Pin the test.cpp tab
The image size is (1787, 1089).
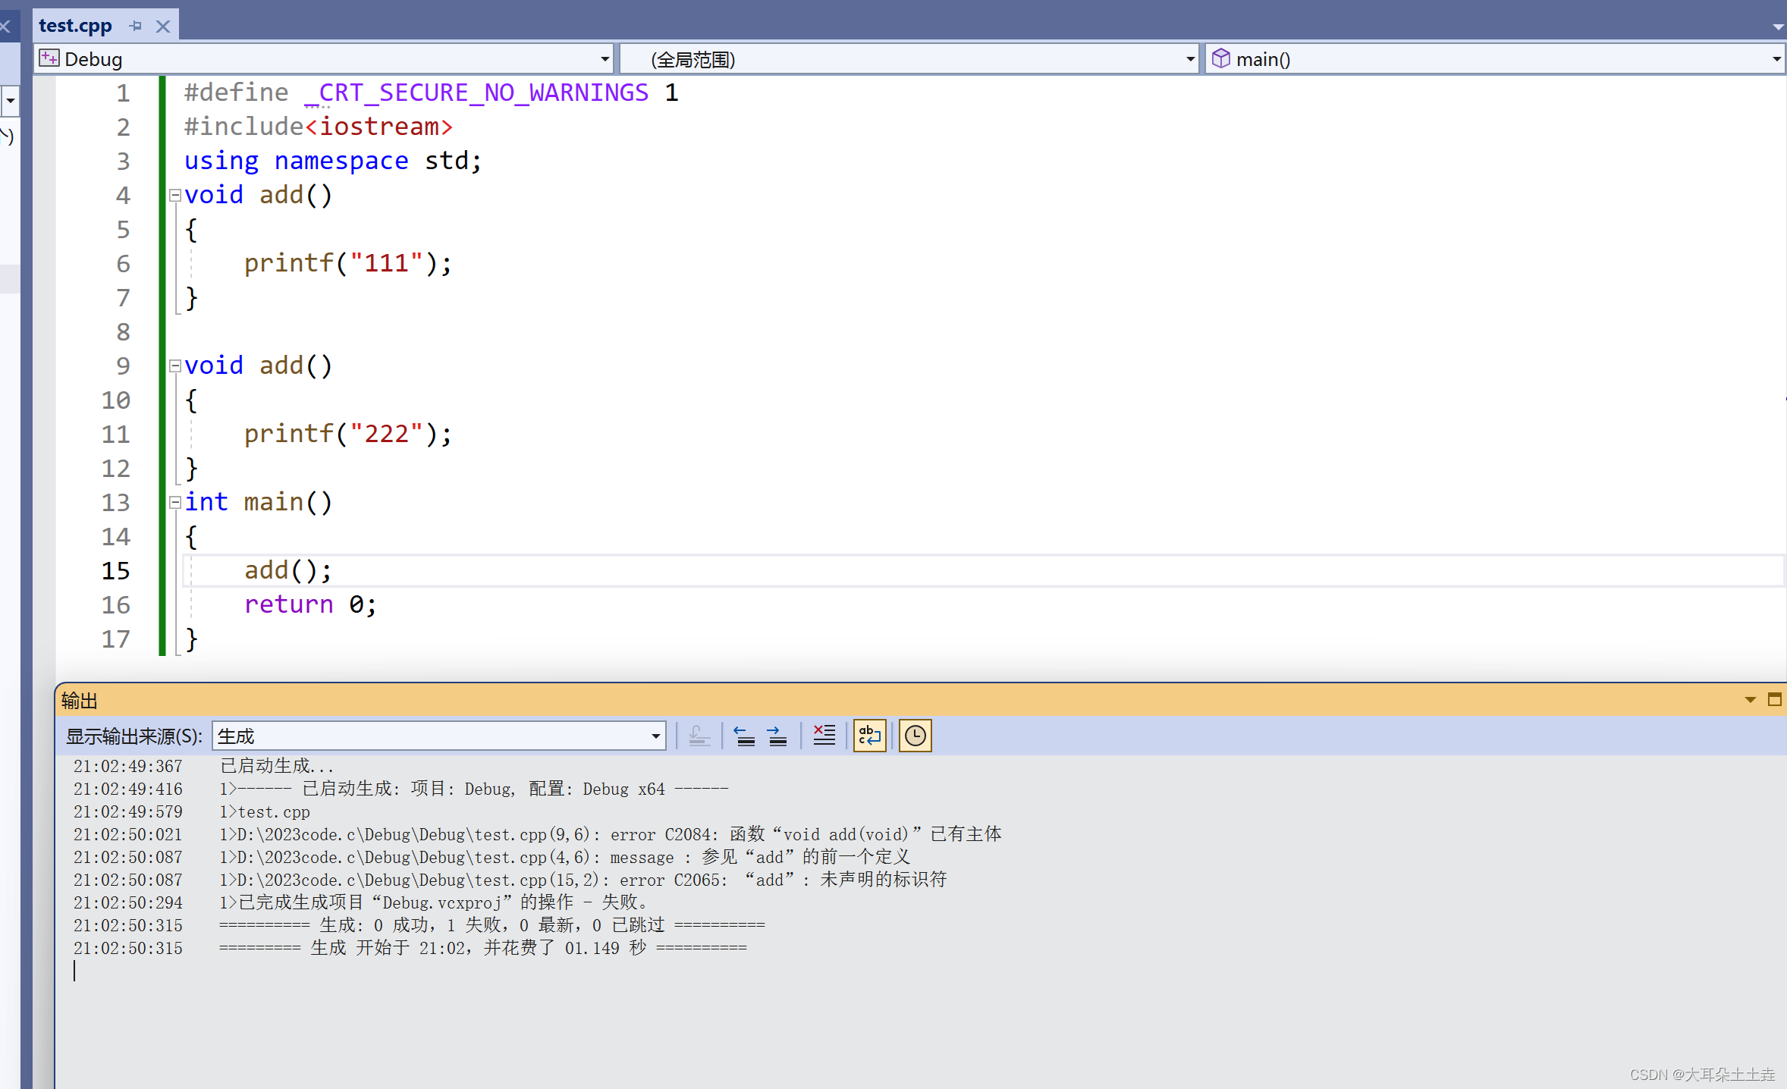pos(137,26)
